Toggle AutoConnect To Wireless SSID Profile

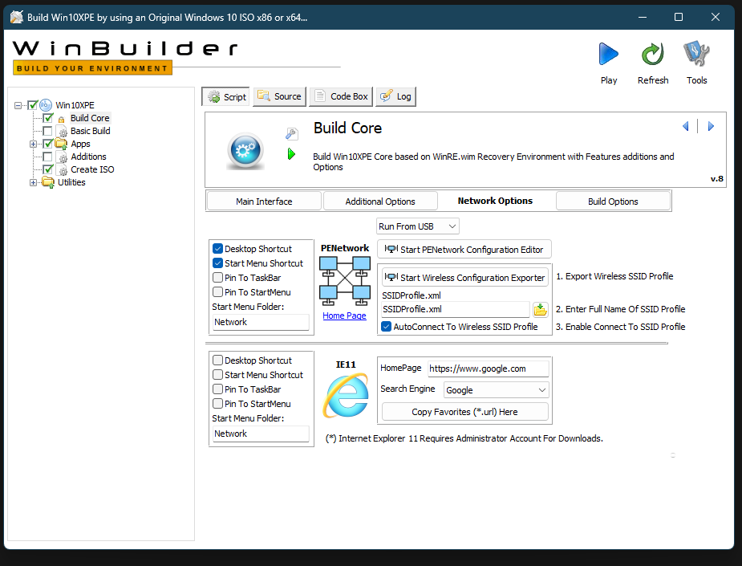coord(386,326)
